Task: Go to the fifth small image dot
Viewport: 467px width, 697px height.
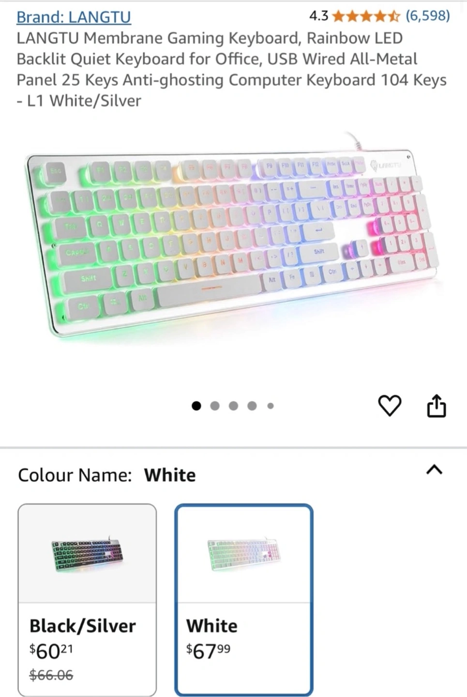Action: tap(271, 406)
